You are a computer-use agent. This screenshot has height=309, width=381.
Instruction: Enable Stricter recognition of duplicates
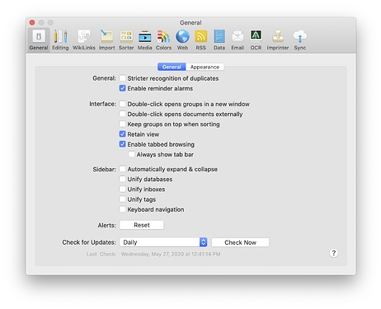(123, 78)
